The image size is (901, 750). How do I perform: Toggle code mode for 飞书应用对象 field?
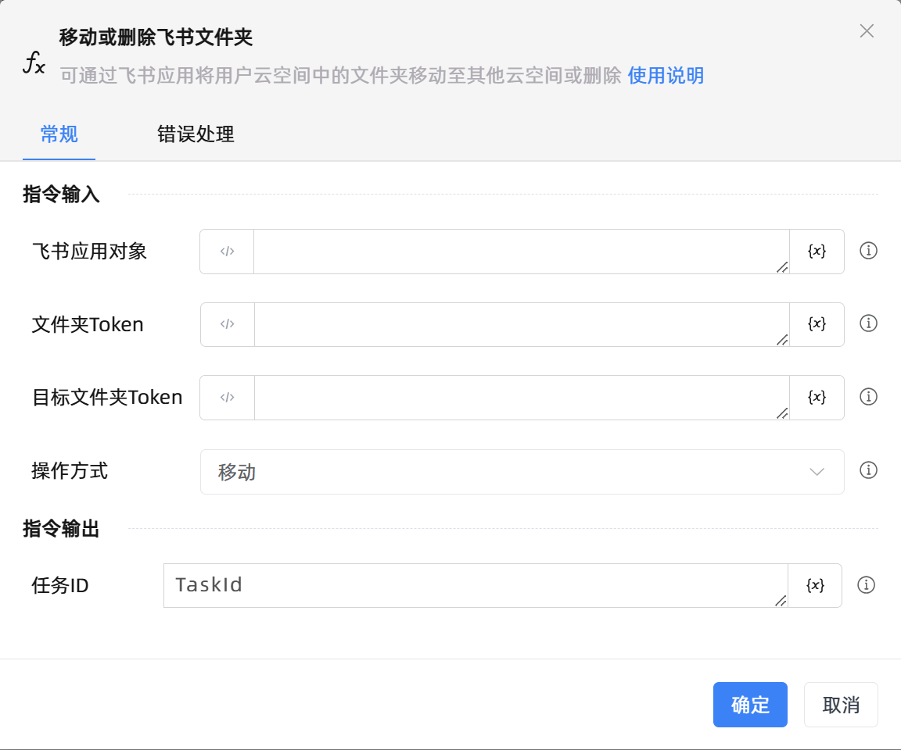tap(227, 252)
